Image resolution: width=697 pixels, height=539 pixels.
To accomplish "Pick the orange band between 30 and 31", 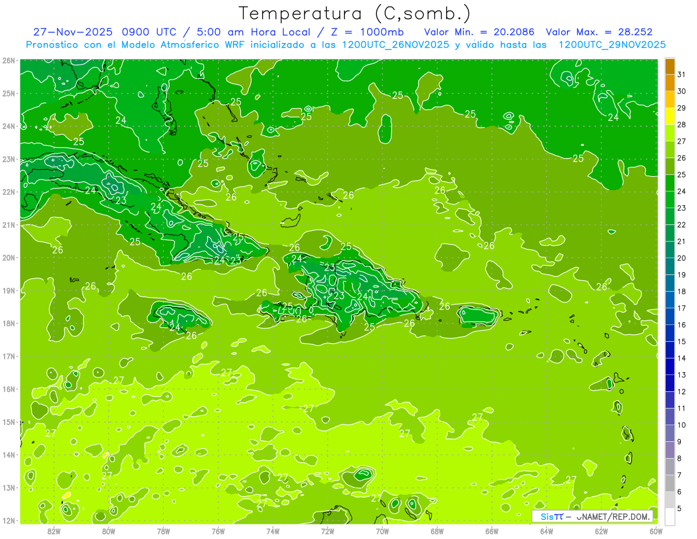I will pyautogui.click(x=670, y=83).
